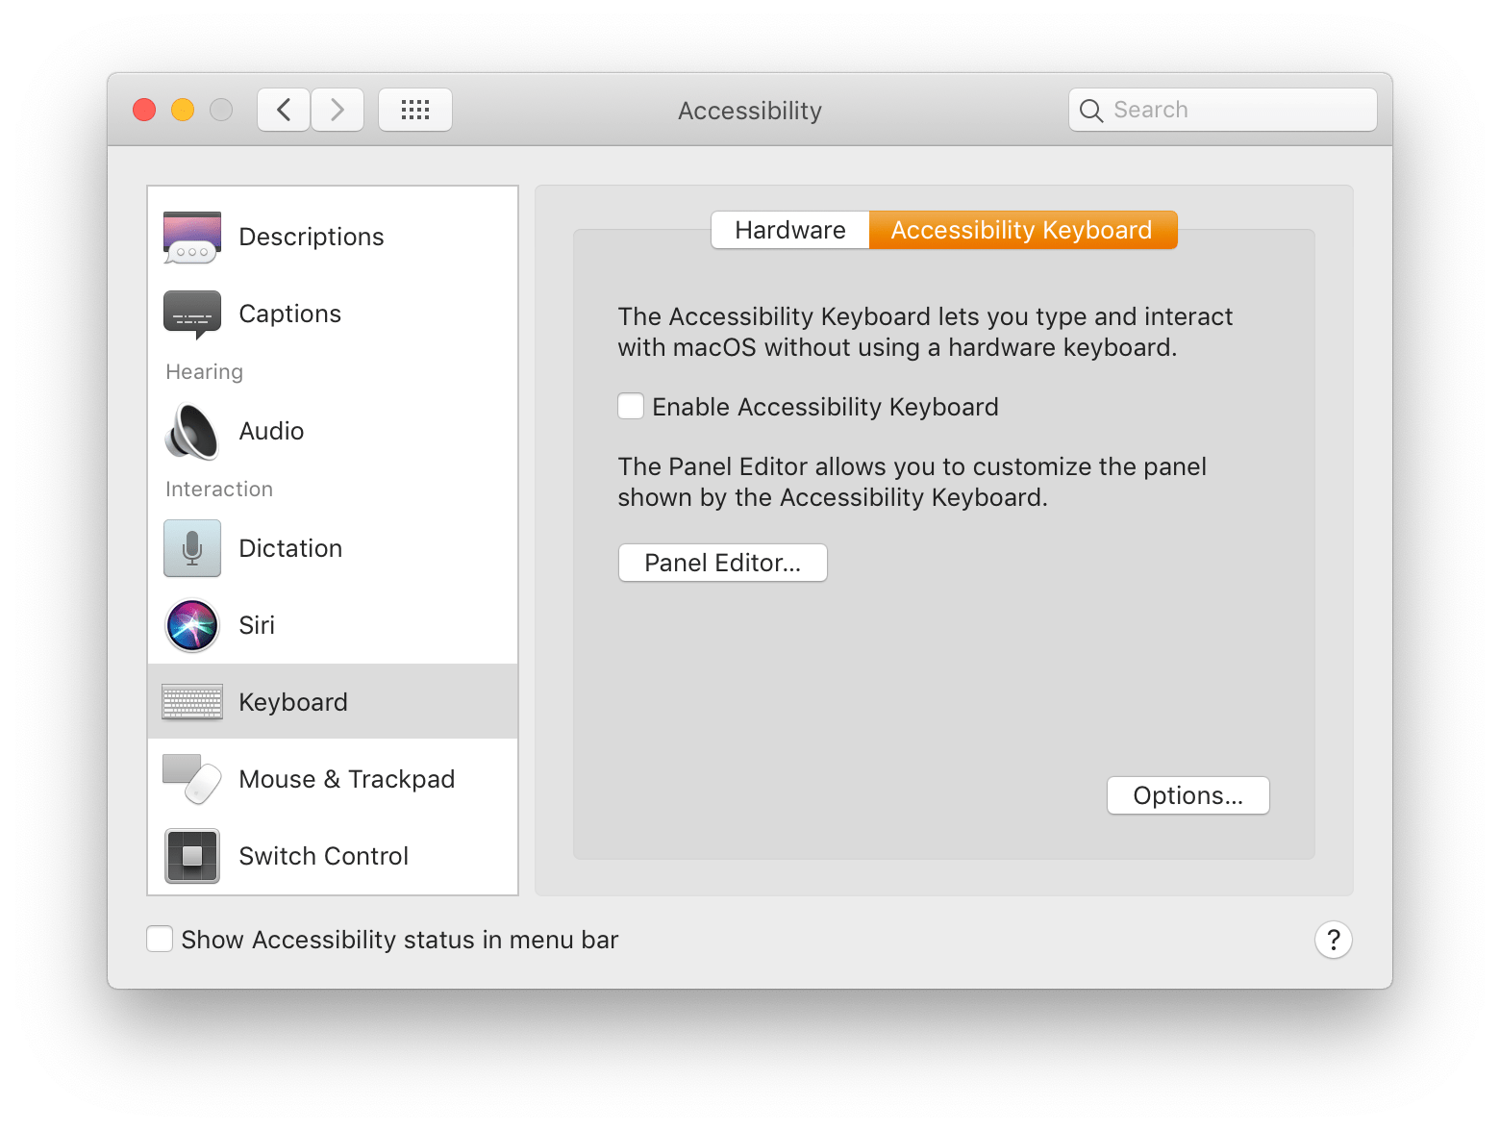Switch to the Hardware tab
1500x1131 pixels.
pos(790,230)
